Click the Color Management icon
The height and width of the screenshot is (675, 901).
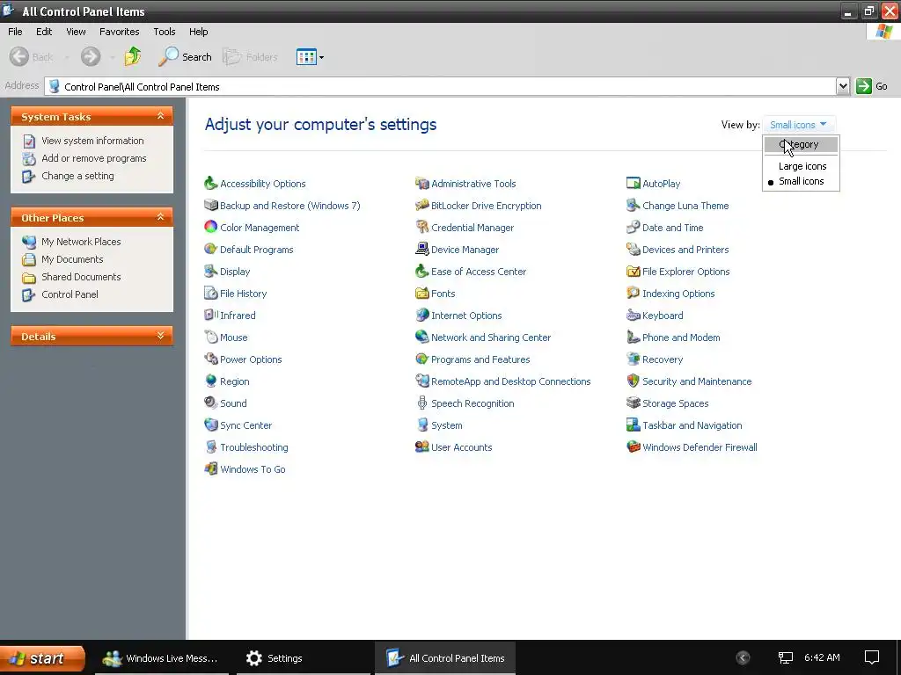coord(211,228)
